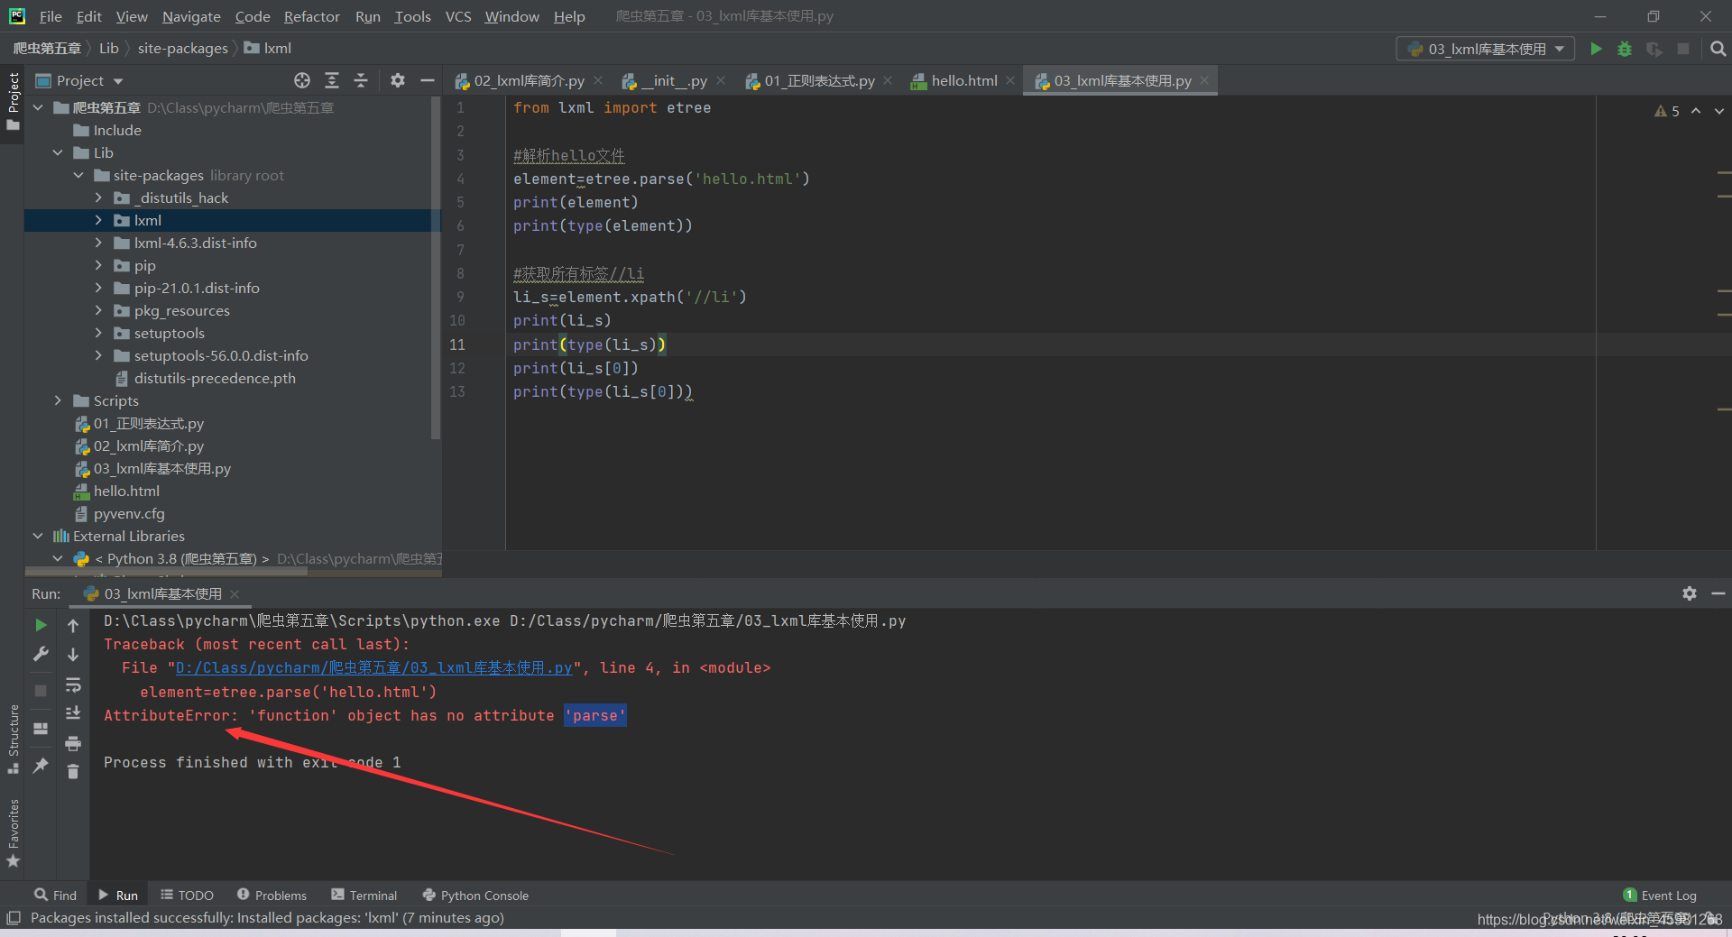The height and width of the screenshot is (937, 1732).
Task: Switch to hello.html editor tab
Action: (x=964, y=80)
